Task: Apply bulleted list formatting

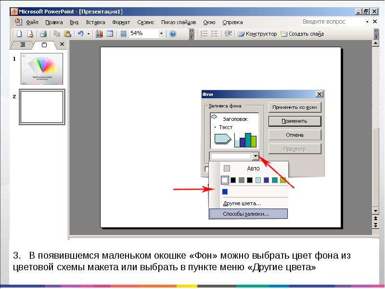Action: pos(215,34)
